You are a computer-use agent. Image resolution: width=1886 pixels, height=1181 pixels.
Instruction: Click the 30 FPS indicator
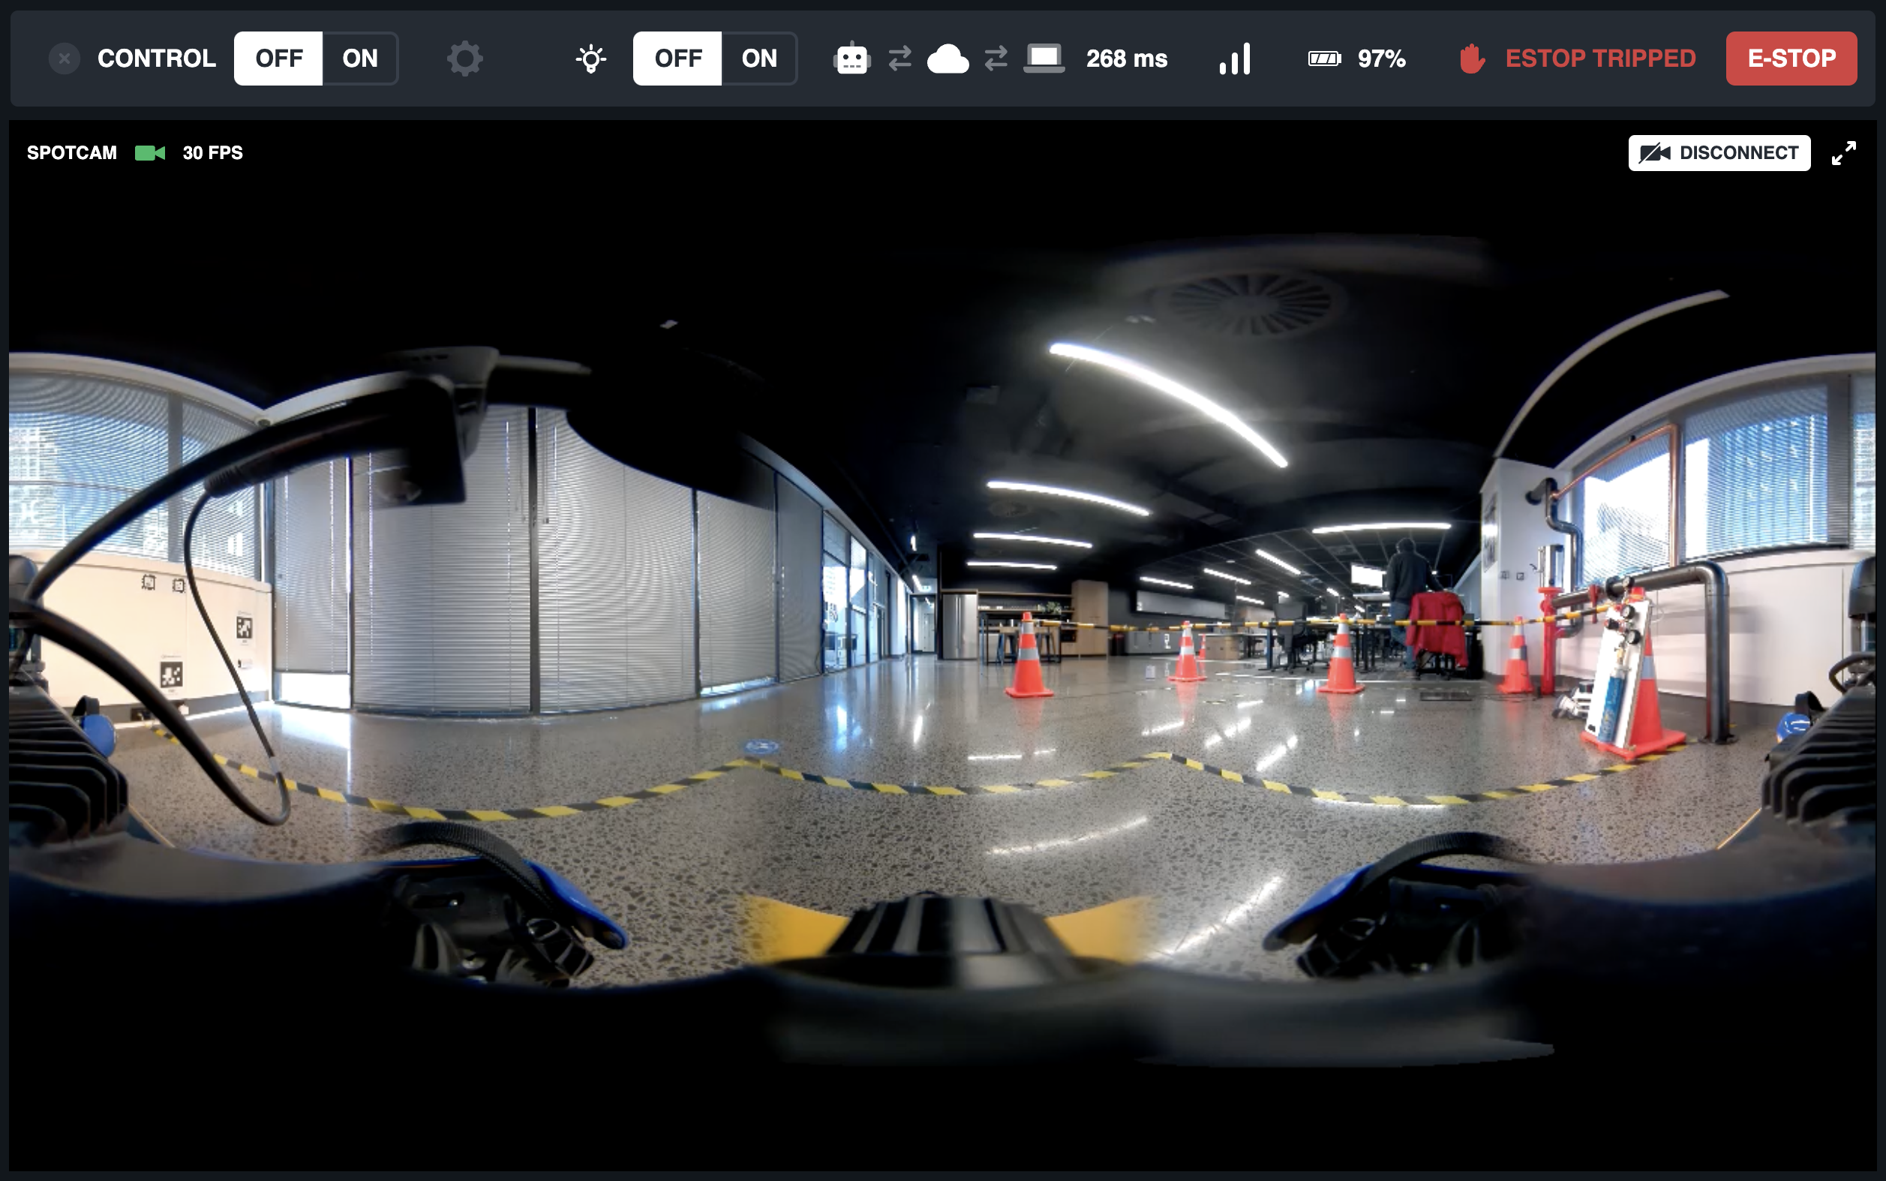212,153
